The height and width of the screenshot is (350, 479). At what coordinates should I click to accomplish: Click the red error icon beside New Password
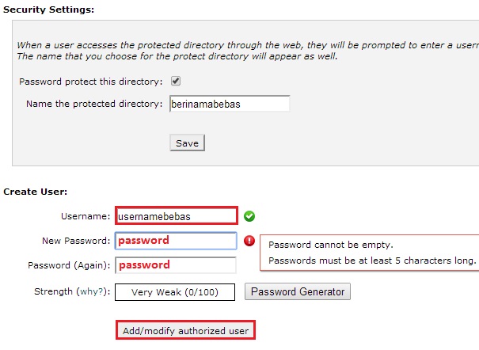pyautogui.click(x=249, y=241)
